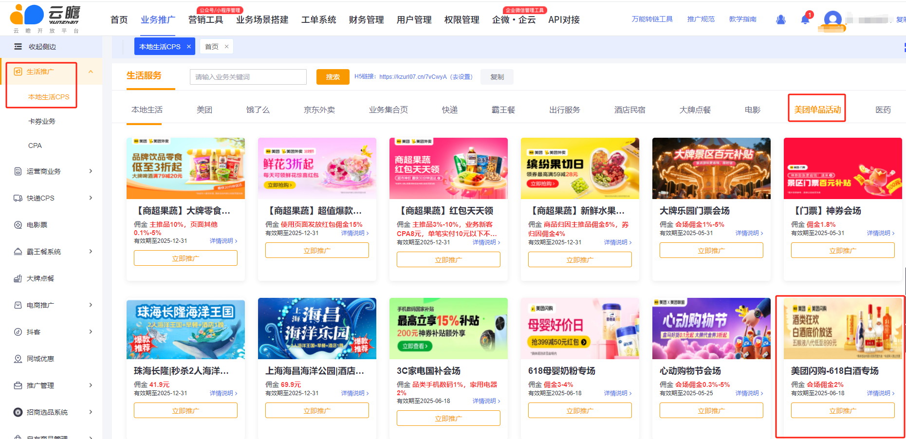Collapse sidebar via hamburger icon
Viewport: 906px width, 439px height.
click(18, 47)
